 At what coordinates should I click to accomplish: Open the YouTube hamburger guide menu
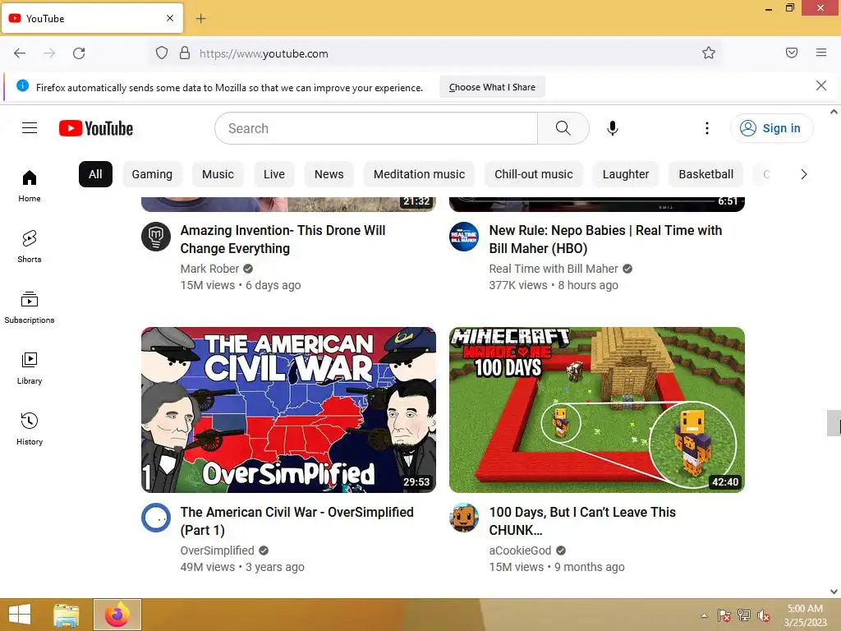coord(30,127)
